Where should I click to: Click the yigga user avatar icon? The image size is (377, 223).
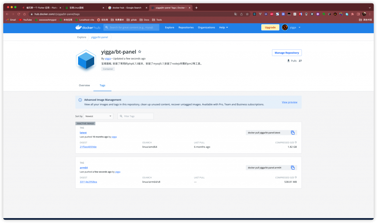[x=285, y=27]
